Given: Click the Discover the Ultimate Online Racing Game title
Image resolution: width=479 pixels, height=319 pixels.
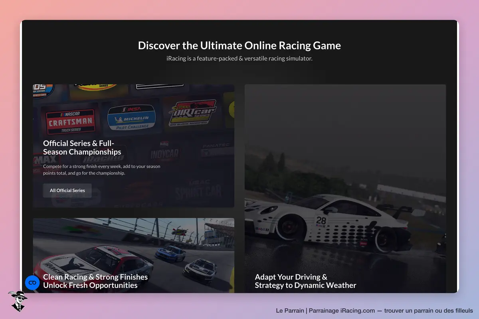Looking at the screenshot, I should 239,45.
